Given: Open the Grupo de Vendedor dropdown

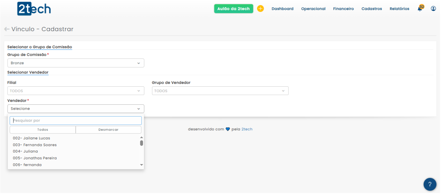Looking at the screenshot, I should [220, 91].
